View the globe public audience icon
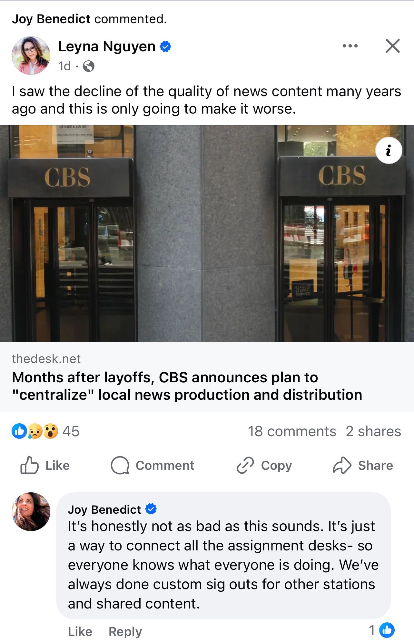This screenshot has width=414, height=644. tap(89, 66)
